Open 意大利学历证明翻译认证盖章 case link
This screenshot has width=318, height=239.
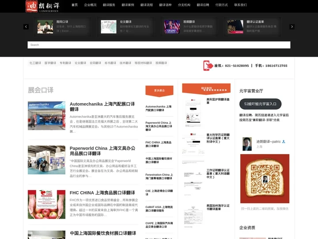pyautogui.click(x=218, y=138)
